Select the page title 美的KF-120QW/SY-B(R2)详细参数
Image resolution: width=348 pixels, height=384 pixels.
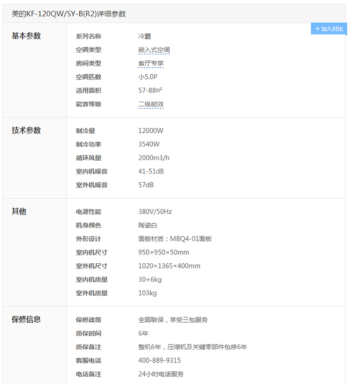click(69, 14)
